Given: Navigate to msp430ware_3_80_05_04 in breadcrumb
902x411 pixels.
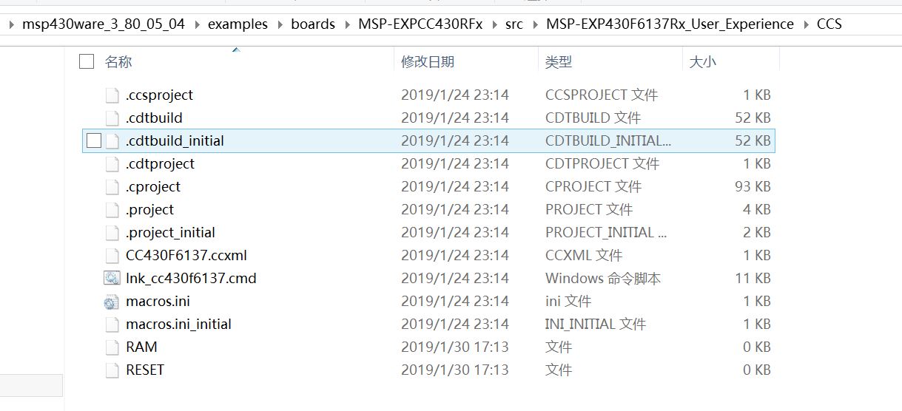Looking at the screenshot, I should pos(104,24).
